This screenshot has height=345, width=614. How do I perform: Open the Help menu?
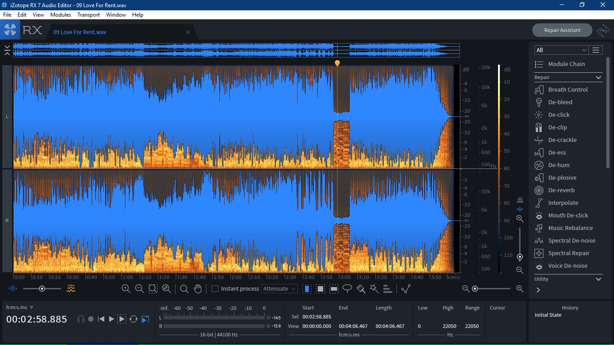138,15
